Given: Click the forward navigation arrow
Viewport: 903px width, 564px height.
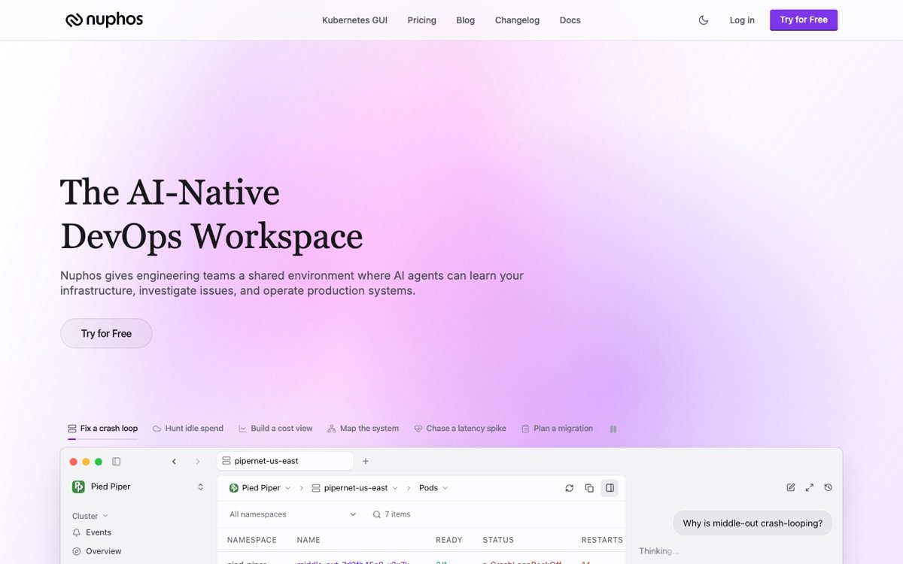Looking at the screenshot, I should point(198,462).
